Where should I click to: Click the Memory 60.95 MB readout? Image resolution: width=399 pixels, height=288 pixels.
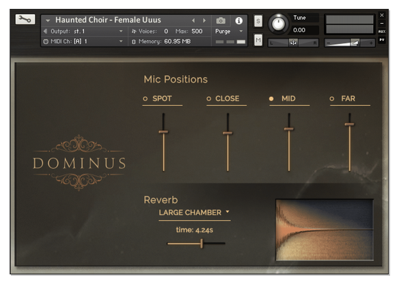(178, 41)
